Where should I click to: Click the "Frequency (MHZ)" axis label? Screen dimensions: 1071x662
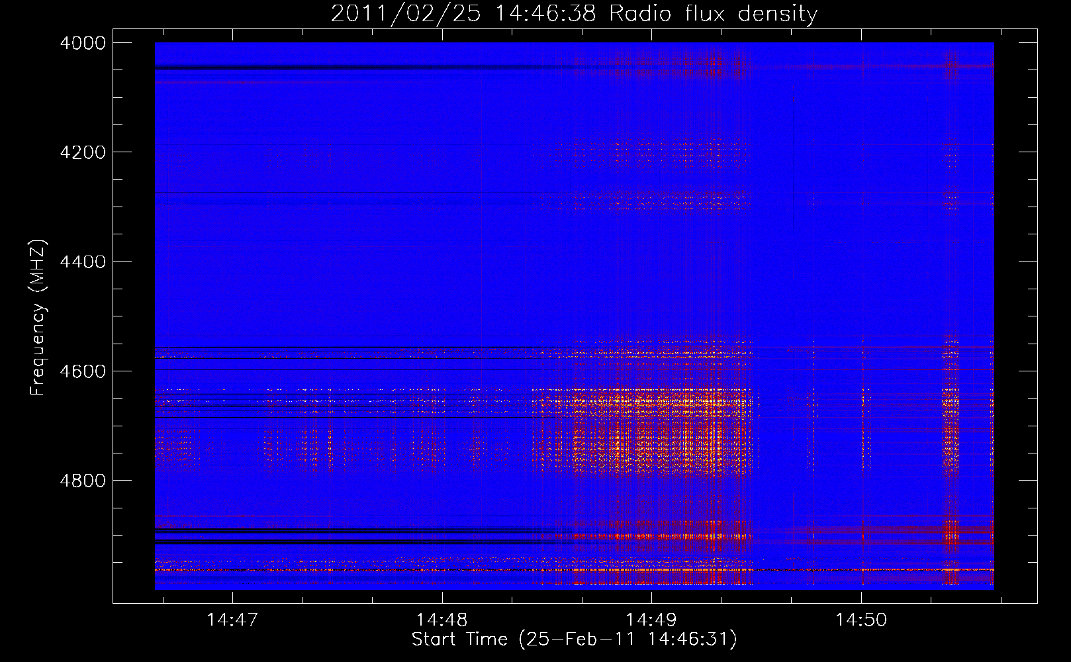coord(38,317)
